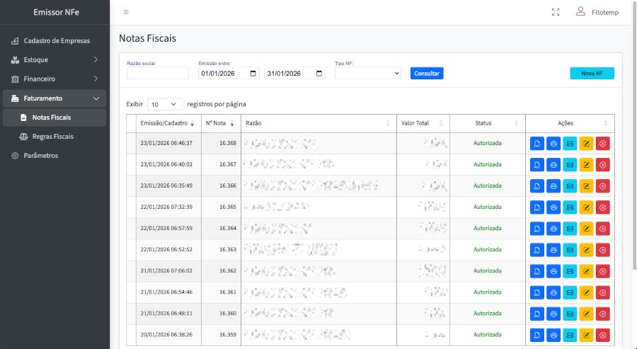Open the Tipo NF dropdown
Image resolution: width=637 pixels, height=349 pixels.
click(x=368, y=73)
